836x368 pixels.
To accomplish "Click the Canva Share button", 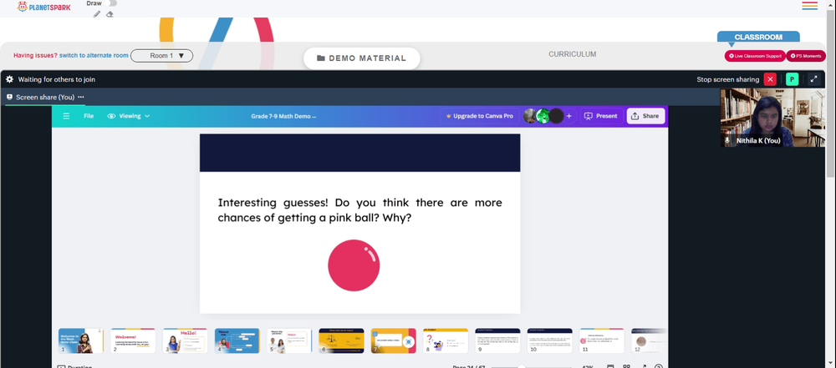I will (645, 116).
